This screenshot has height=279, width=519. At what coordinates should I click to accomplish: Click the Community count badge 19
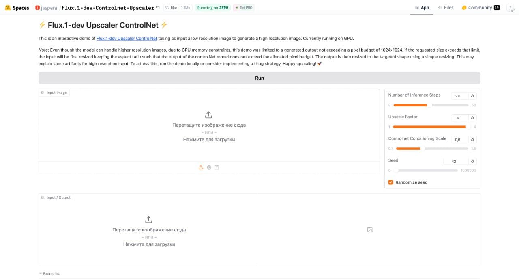(497, 8)
